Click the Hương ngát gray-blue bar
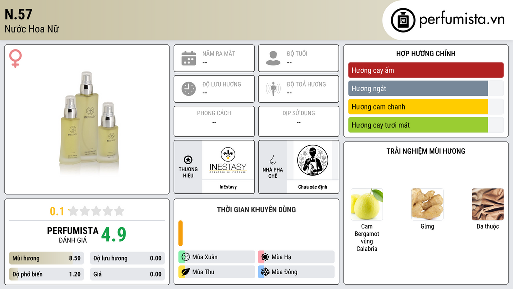The image size is (513, 289). pos(418,88)
